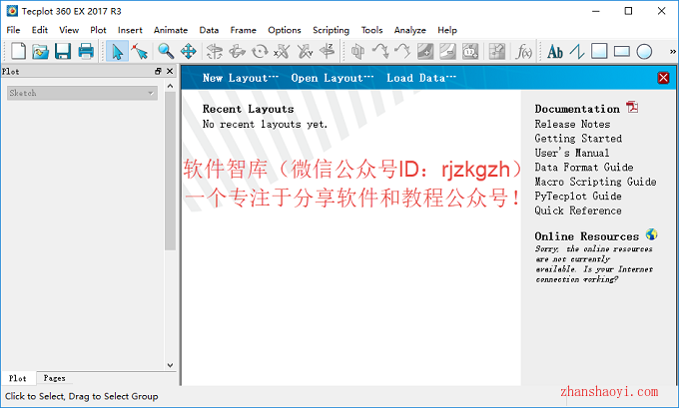Click the Documentation PDF icon

(x=632, y=107)
